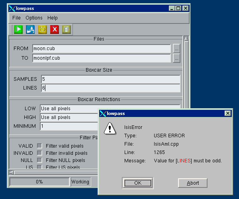Open the Options menu
The width and height of the screenshot is (239, 199).
[34, 18]
